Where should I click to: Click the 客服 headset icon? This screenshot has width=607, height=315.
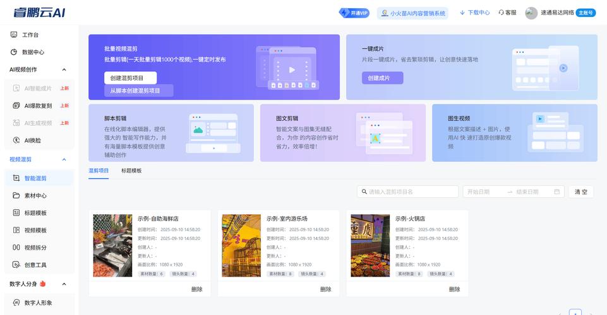(x=502, y=13)
